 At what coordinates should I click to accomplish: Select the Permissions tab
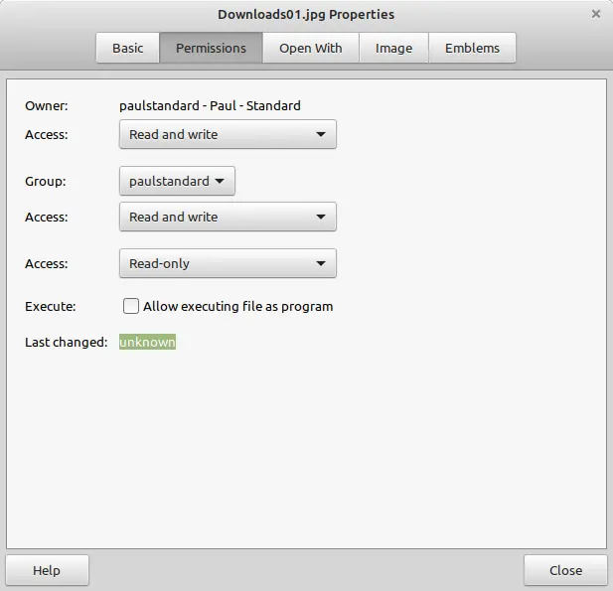click(211, 48)
